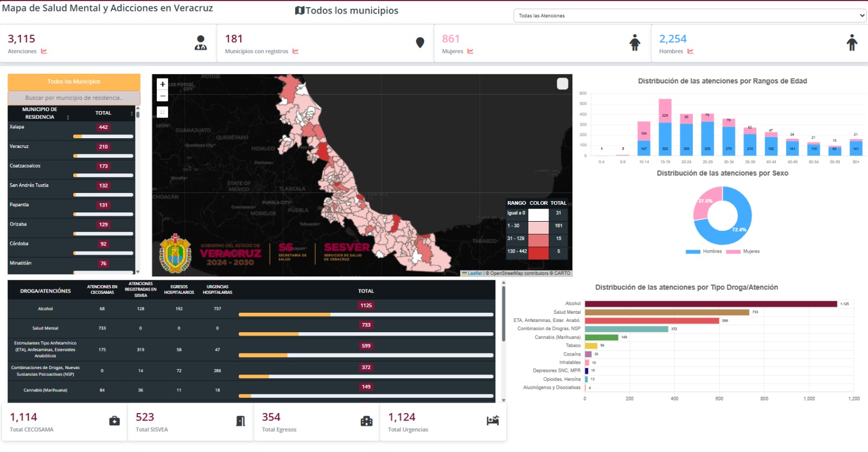868x452 pixels.
Task: Click chart icon next to Hombres
Action: pos(691,51)
